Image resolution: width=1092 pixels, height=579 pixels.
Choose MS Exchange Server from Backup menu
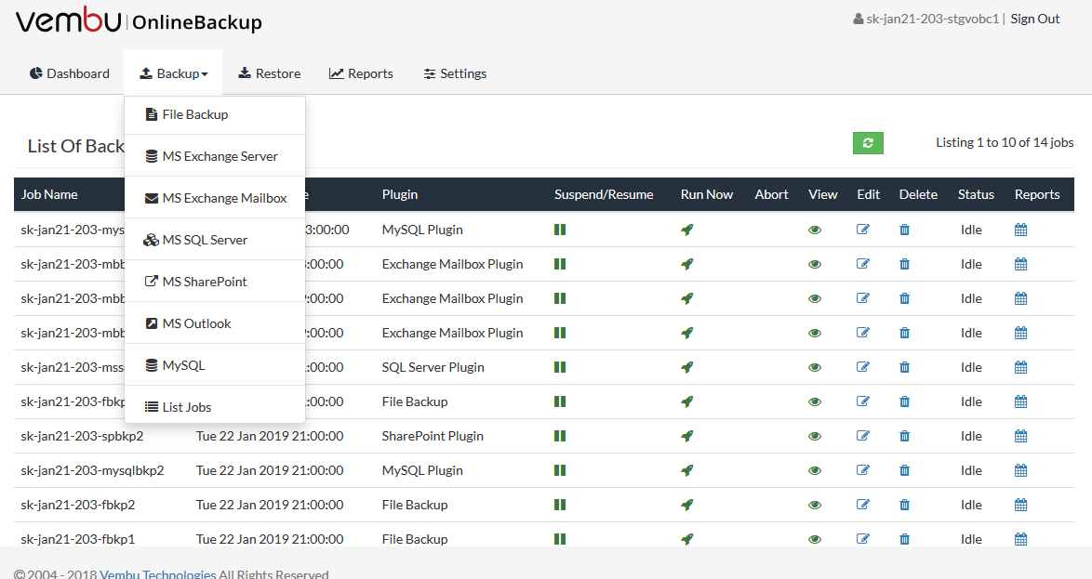click(x=215, y=156)
